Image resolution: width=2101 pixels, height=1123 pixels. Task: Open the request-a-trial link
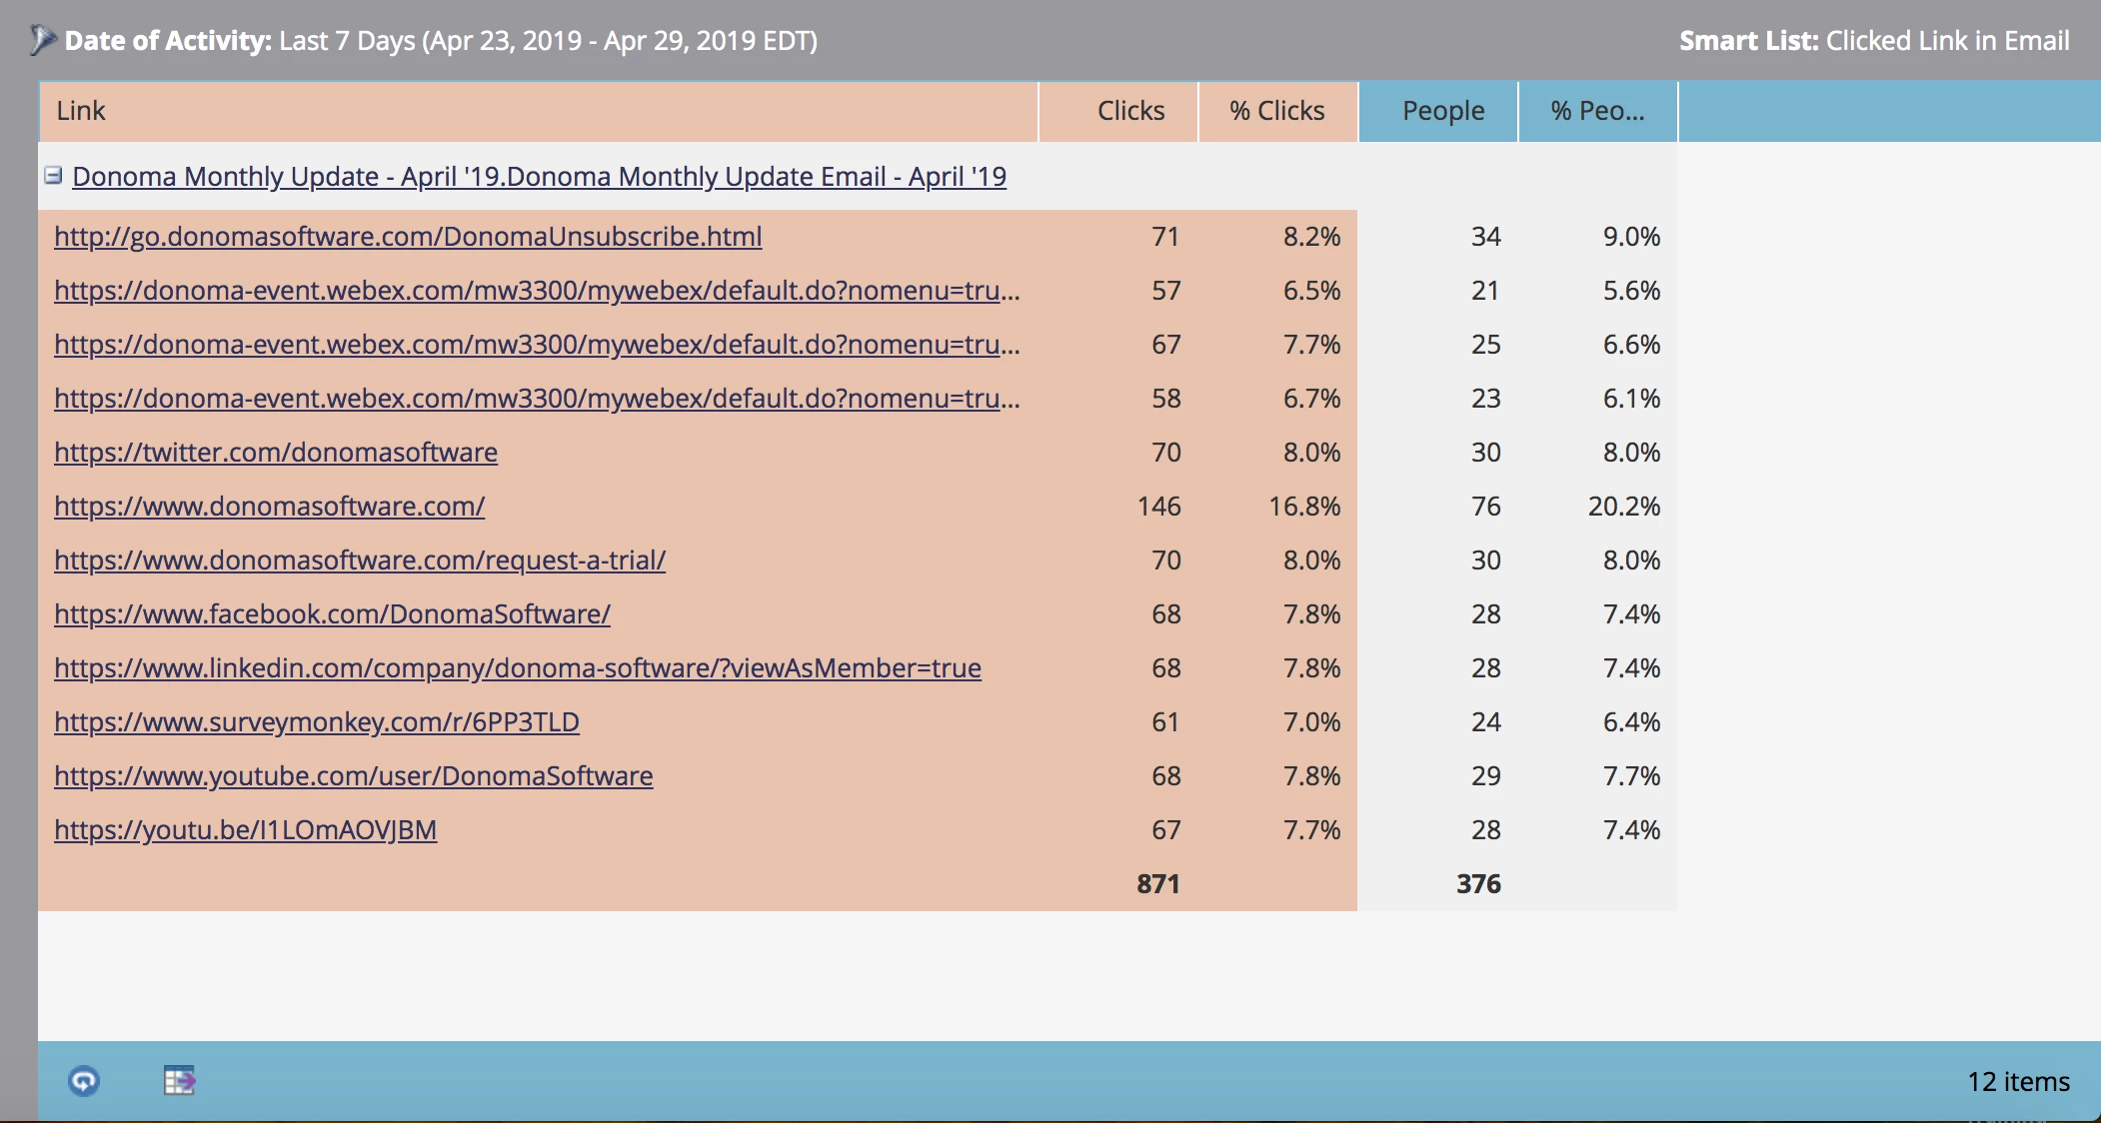pyautogui.click(x=360, y=561)
